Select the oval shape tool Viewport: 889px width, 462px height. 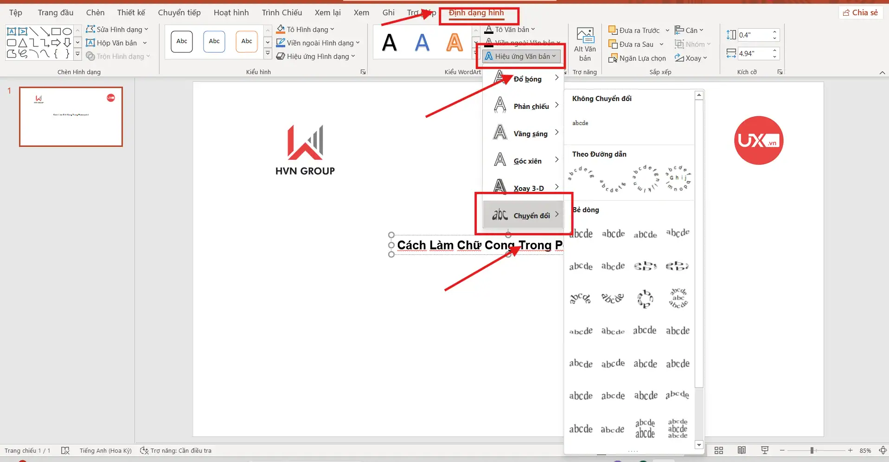pos(67,31)
